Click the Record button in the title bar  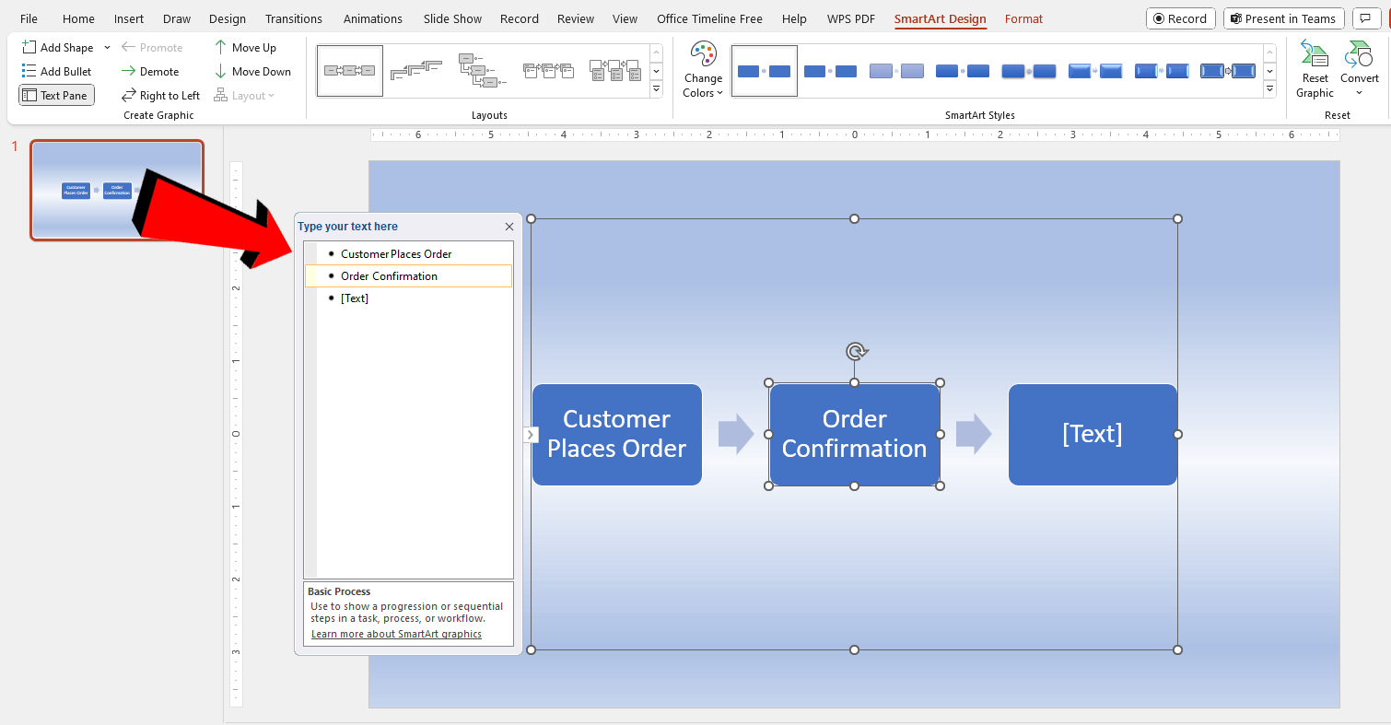pos(1180,18)
